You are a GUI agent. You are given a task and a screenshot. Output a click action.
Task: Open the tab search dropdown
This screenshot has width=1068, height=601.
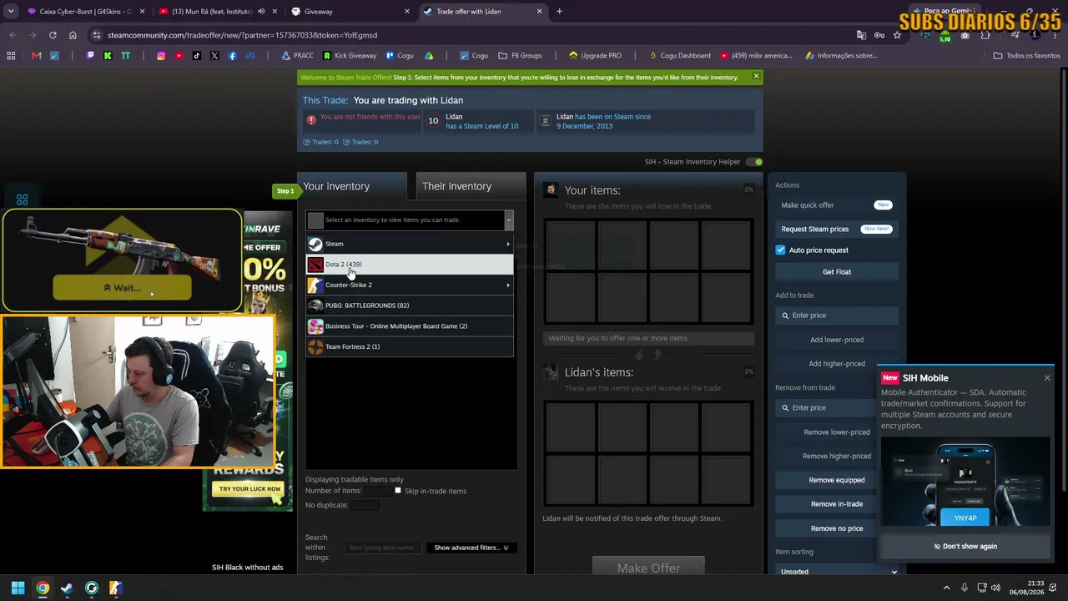[11, 12]
